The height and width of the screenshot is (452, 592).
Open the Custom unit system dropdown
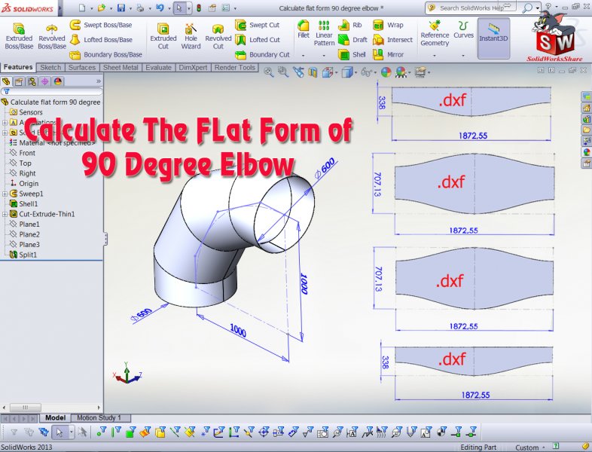coord(529,447)
